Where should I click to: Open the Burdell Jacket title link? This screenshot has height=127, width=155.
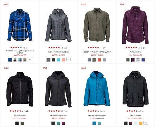(20, 115)
